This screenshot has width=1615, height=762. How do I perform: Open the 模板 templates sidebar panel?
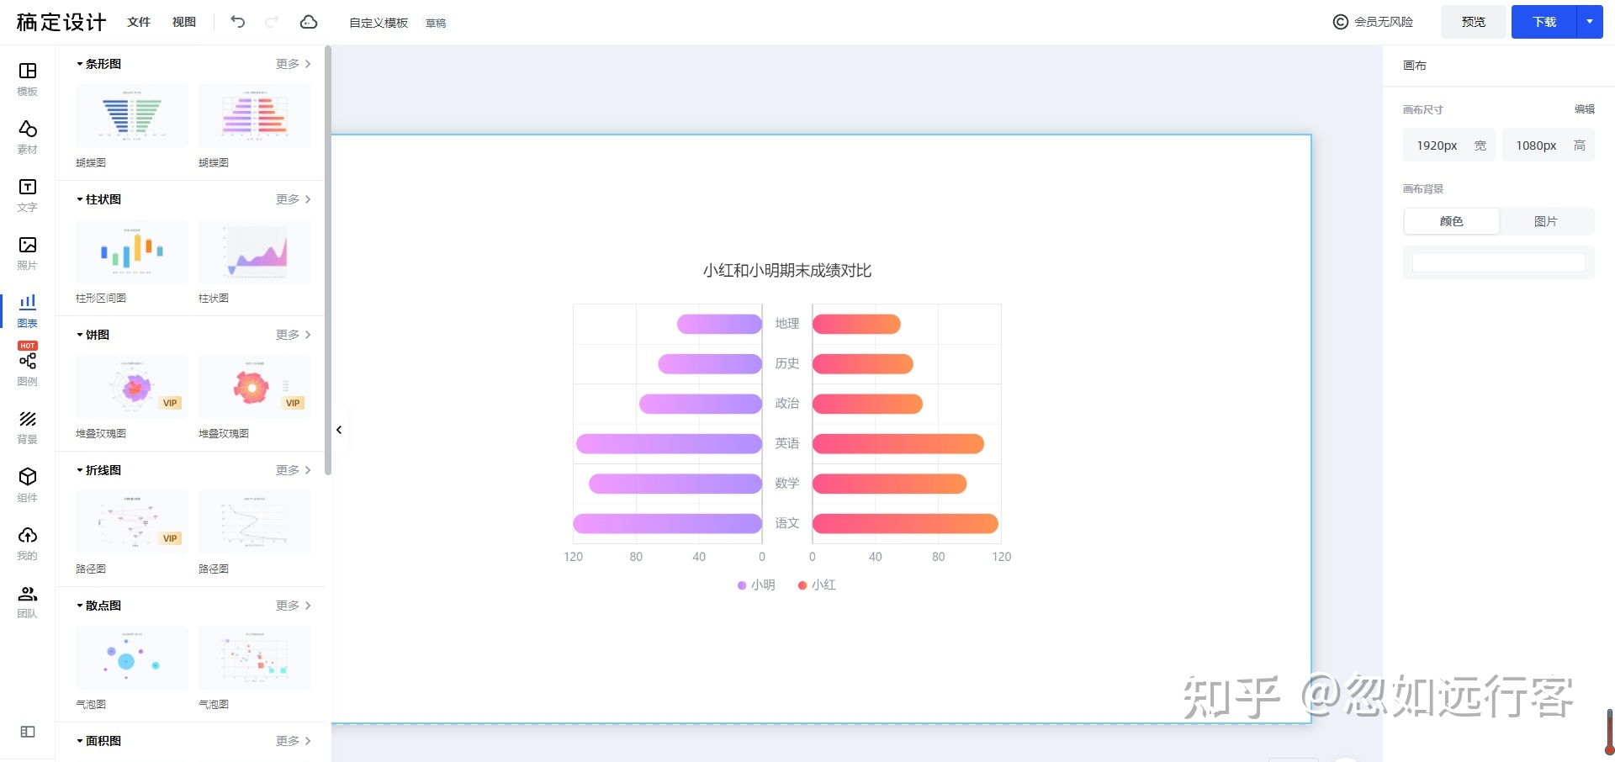(28, 79)
